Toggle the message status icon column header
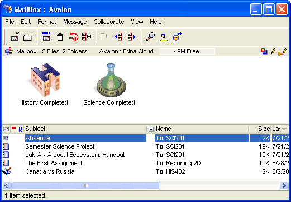This screenshot has height=202, width=291. pos(6,129)
